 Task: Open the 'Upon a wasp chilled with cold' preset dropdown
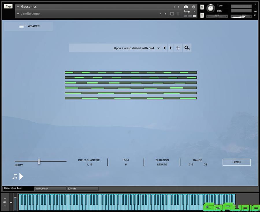(x=159, y=48)
